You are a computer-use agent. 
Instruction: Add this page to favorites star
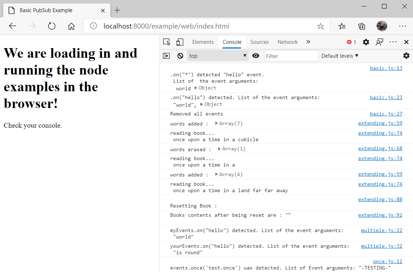[x=320, y=26]
